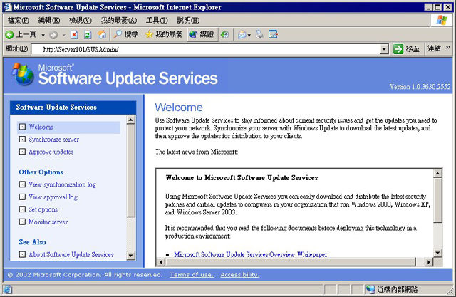Open the Help menu (說明)
Image resolution: width=456 pixels, height=297 pixels.
188,20
